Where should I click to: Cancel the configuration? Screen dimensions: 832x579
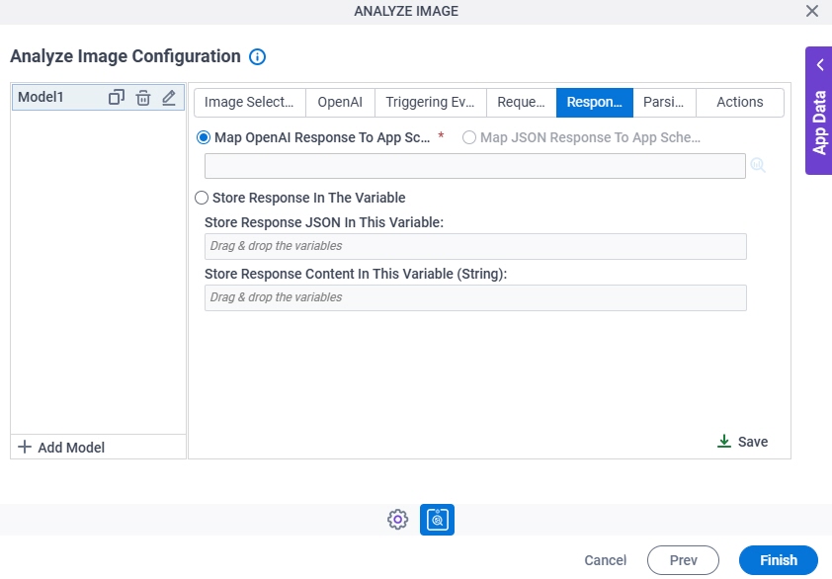[605, 560]
